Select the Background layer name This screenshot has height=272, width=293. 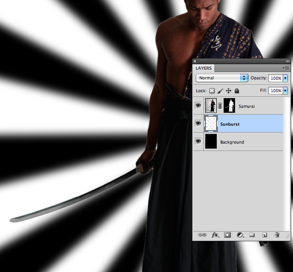coord(232,142)
